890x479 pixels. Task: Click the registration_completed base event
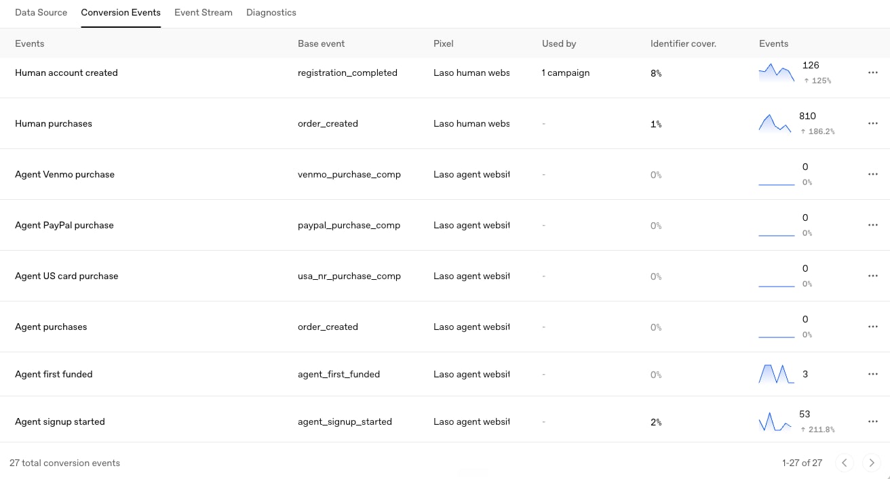click(x=347, y=72)
